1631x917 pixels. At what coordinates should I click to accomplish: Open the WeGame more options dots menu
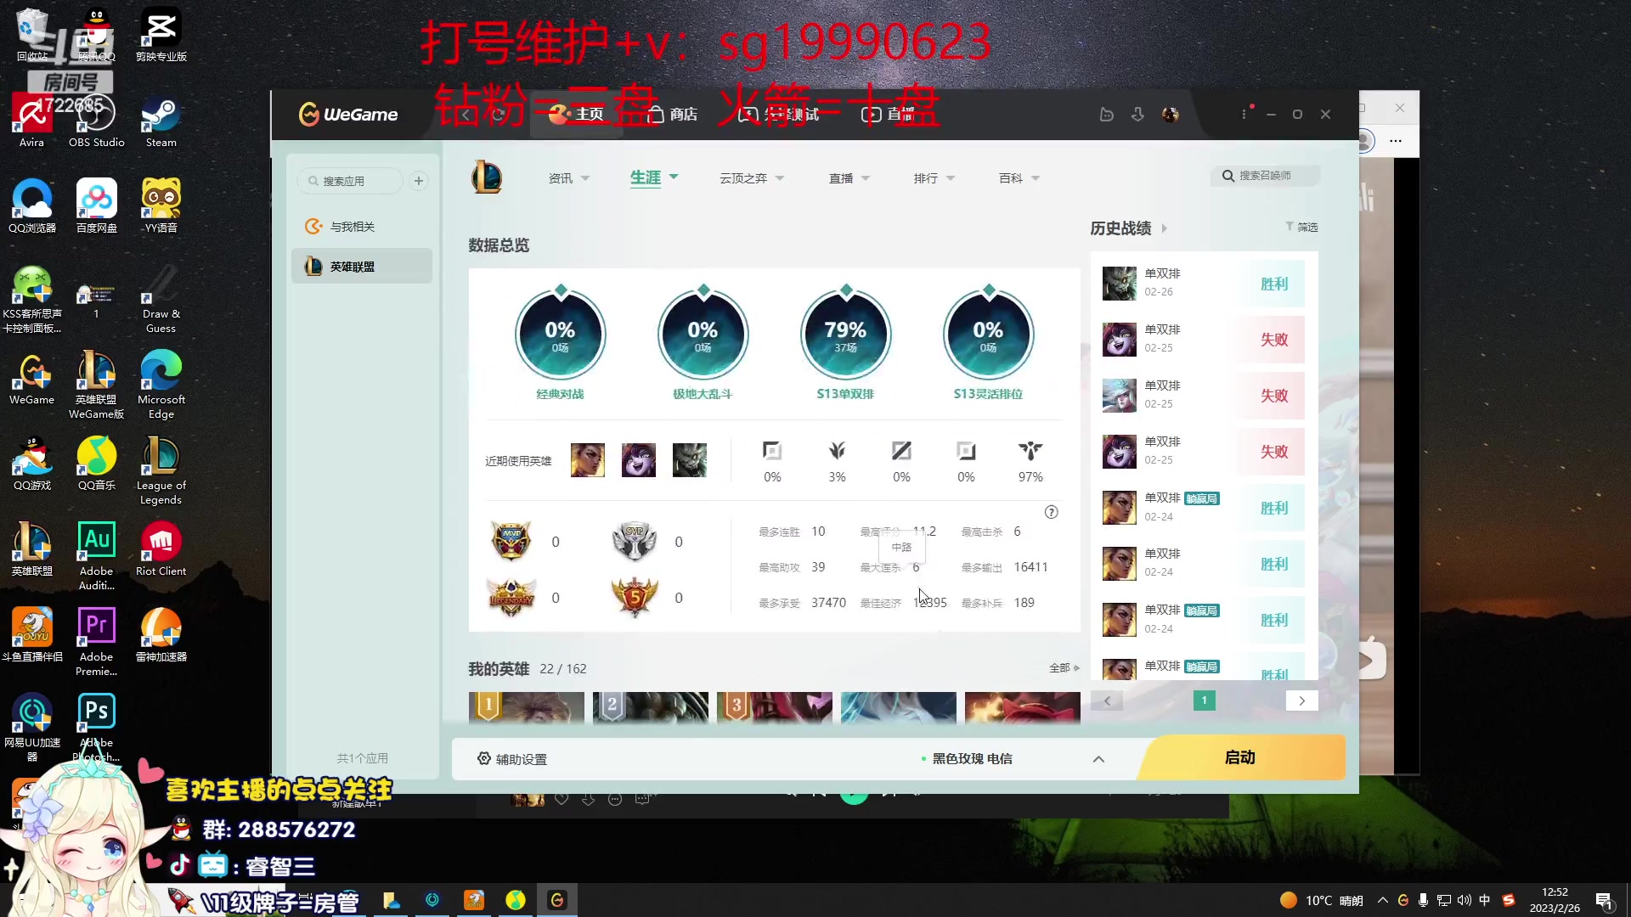click(x=1244, y=114)
